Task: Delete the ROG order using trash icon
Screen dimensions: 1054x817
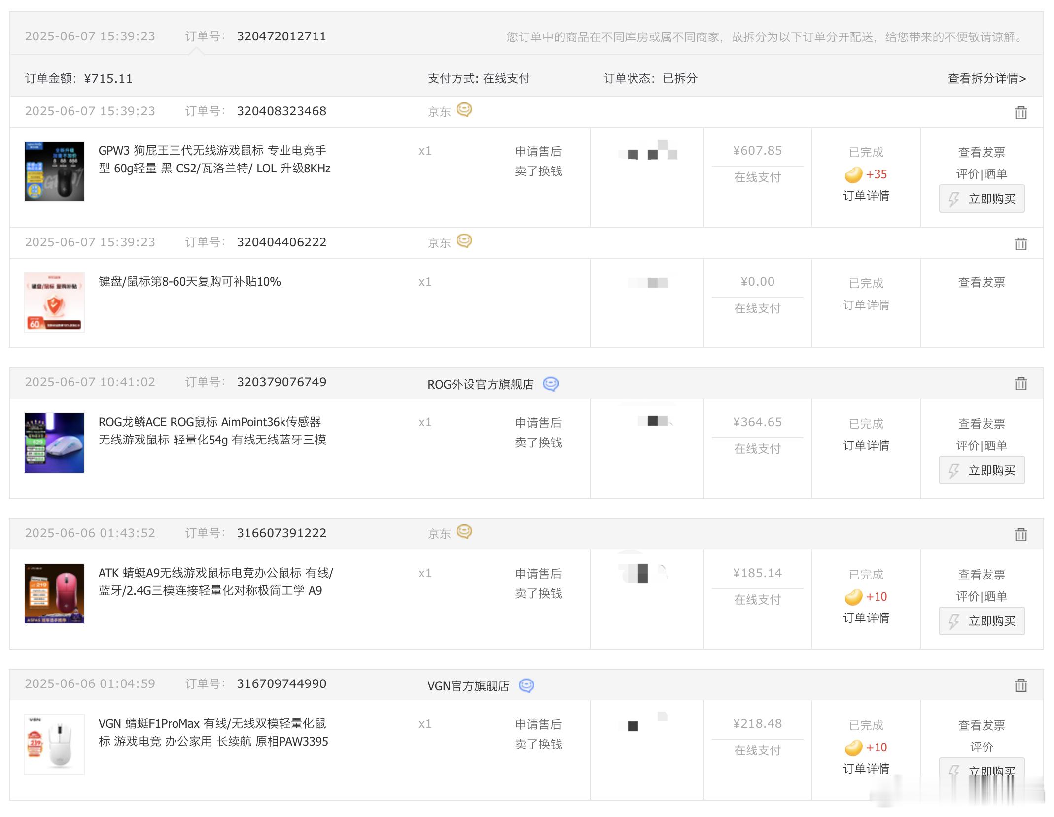Action: click(1020, 383)
